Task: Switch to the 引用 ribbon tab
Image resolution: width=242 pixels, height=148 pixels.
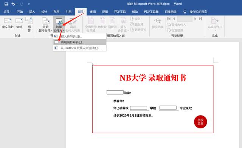Action: pyautogui.click(x=68, y=12)
